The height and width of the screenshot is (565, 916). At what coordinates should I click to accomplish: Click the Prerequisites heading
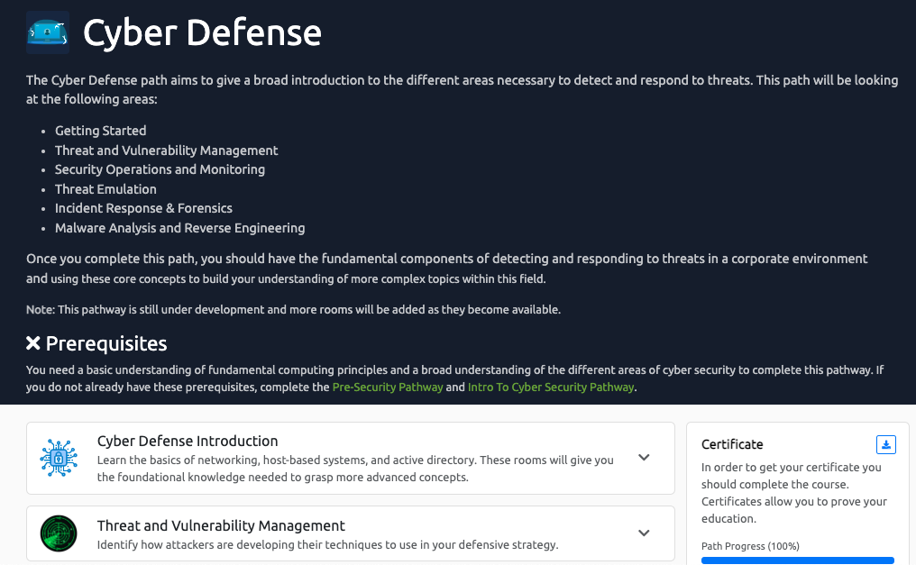[x=106, y=344]
